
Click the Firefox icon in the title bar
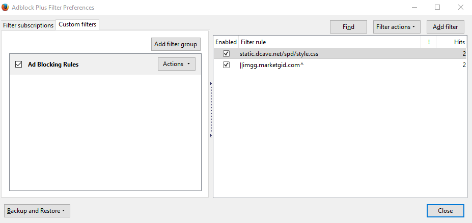point(5,7)
